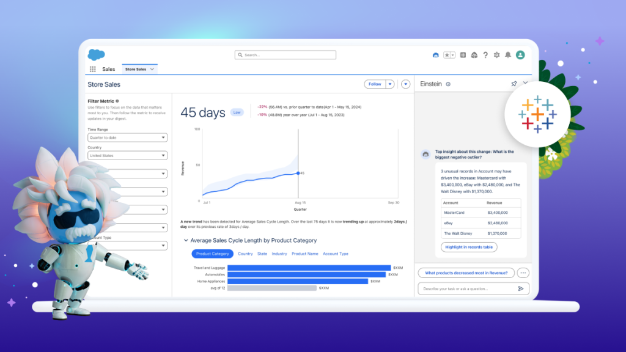626x352 pixels.
Task: Open the global add actions plus icon
Action: (x=463, y=55)
